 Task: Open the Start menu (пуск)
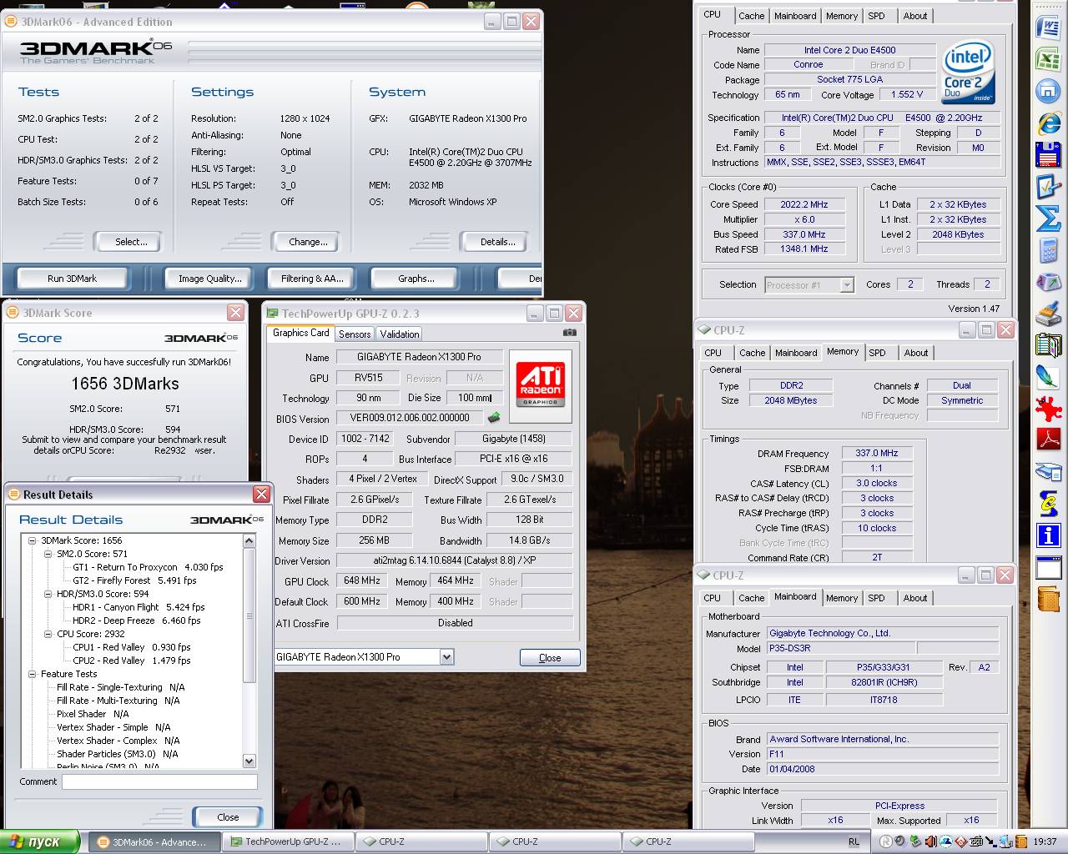pyautogui.click(x=40, y=841)
